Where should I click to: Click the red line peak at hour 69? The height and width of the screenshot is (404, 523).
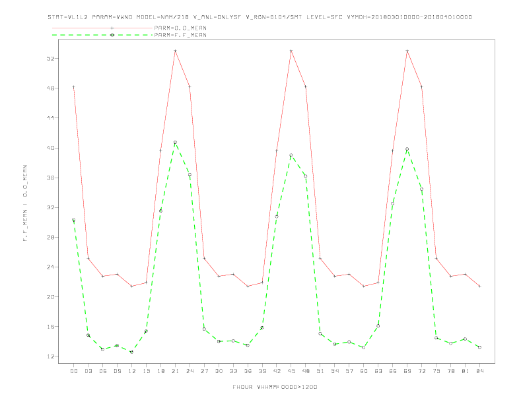(407, 51)
